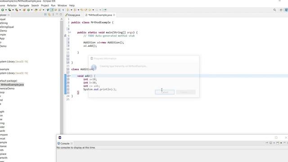The image size is (288, 162).
Task: Select MrthodExample.java in Package Explorer
Action: pos(12,85)
